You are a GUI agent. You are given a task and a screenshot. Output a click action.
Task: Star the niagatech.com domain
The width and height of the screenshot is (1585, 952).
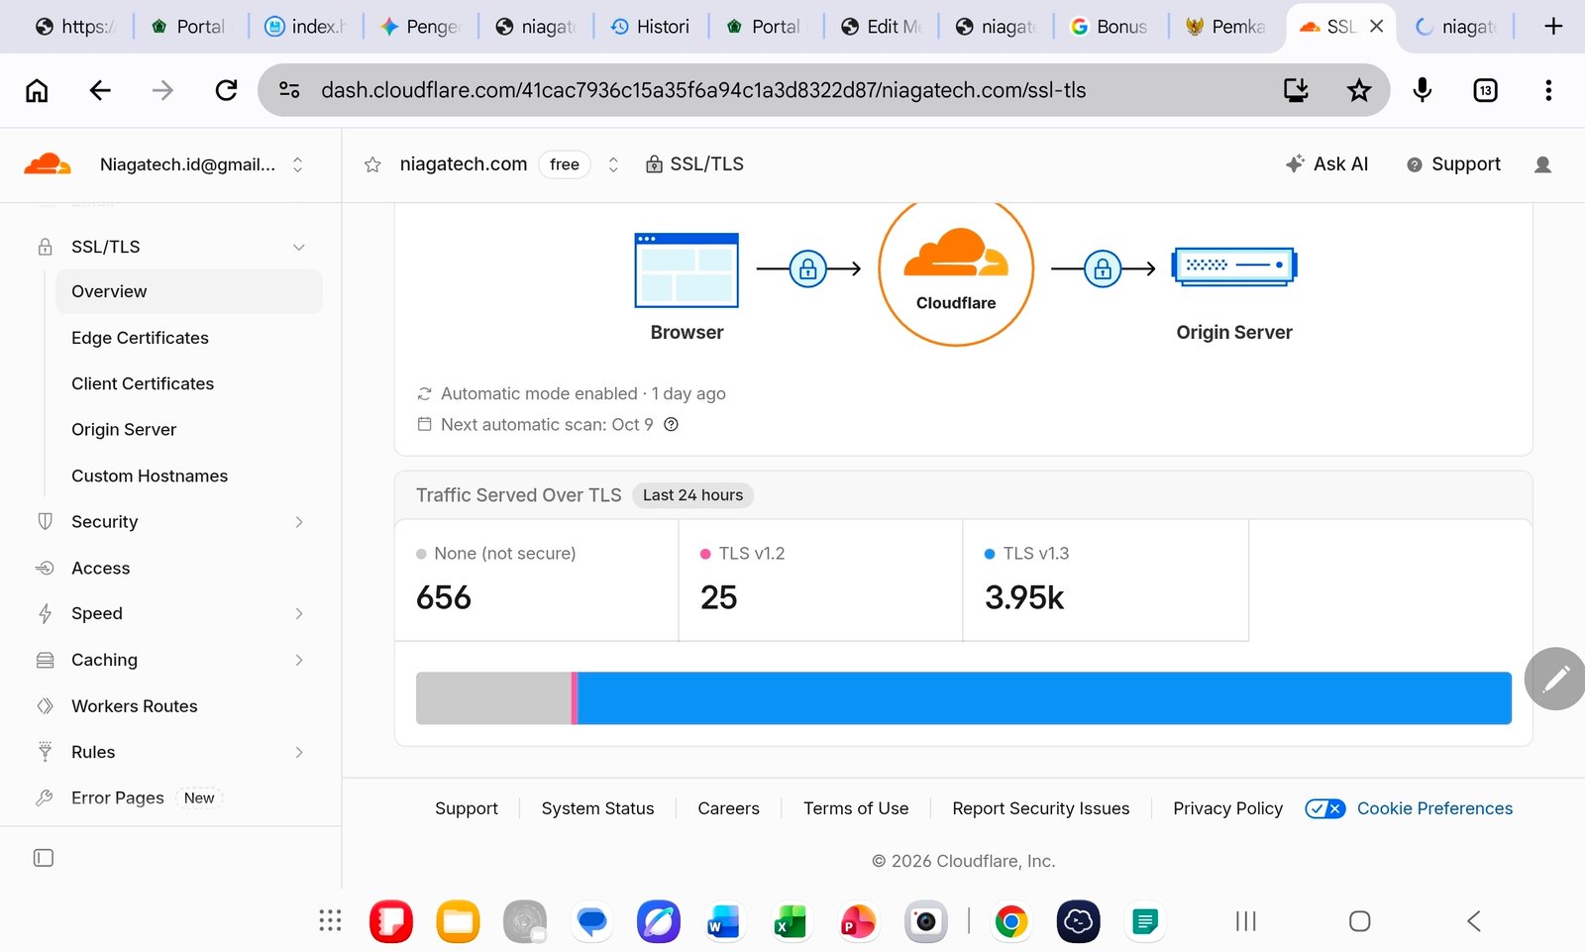(x=372, y=164)
